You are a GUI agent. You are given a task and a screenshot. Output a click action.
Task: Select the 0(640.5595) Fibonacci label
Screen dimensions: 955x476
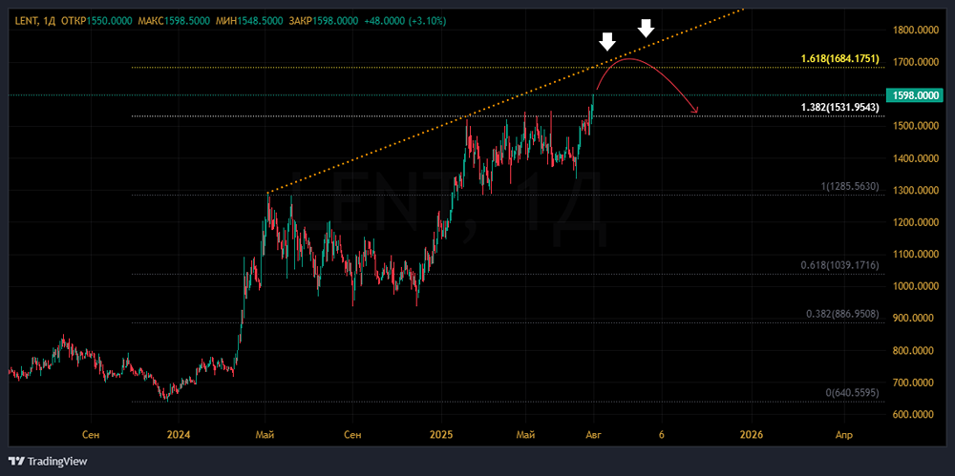point(852,393)
